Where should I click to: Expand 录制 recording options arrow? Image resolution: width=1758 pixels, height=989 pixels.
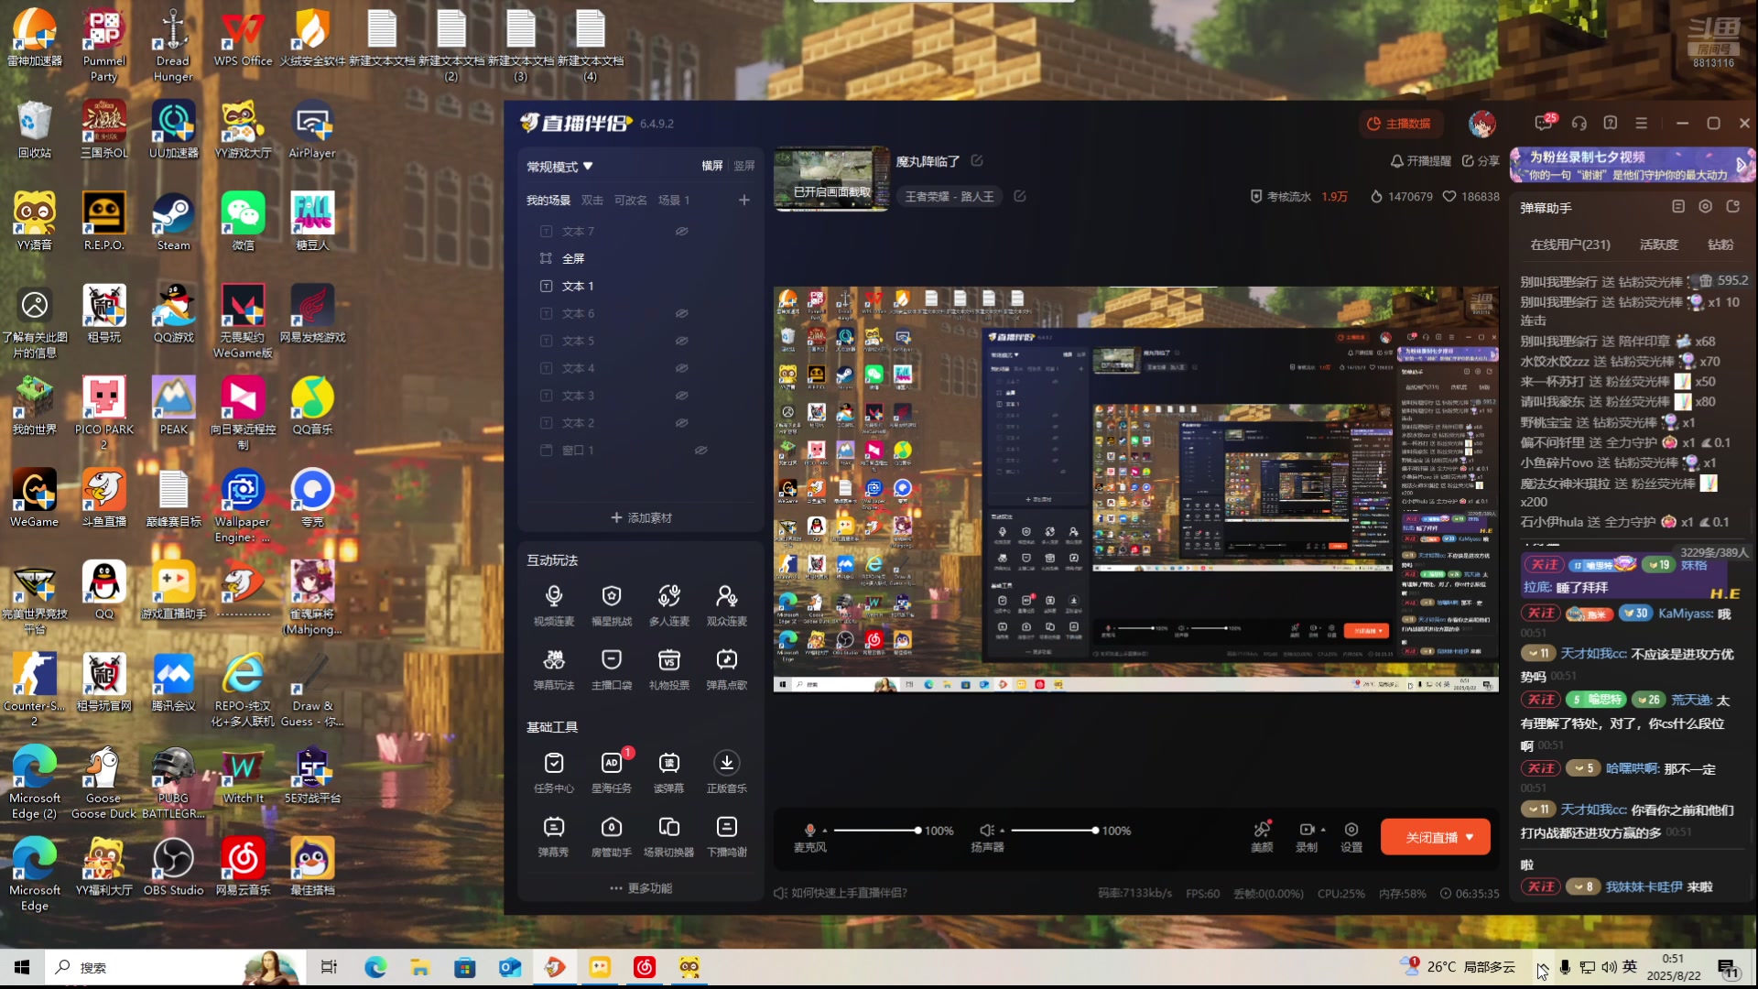click(1323, 830)
